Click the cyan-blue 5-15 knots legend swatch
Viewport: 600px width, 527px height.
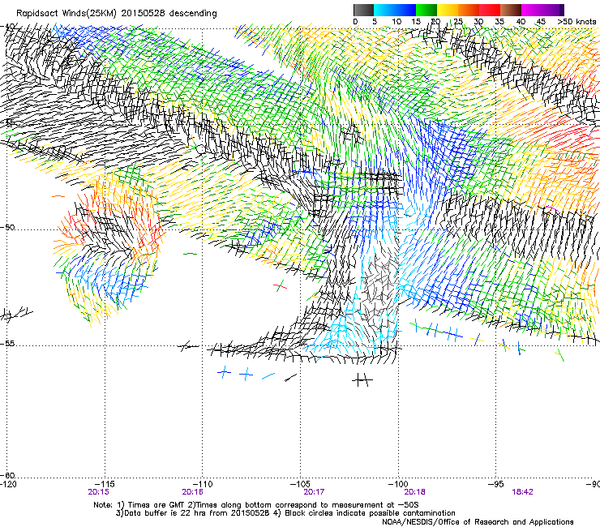[395, 10]
